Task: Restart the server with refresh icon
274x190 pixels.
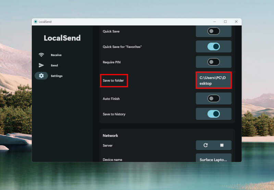Action: tap(206, 145)
